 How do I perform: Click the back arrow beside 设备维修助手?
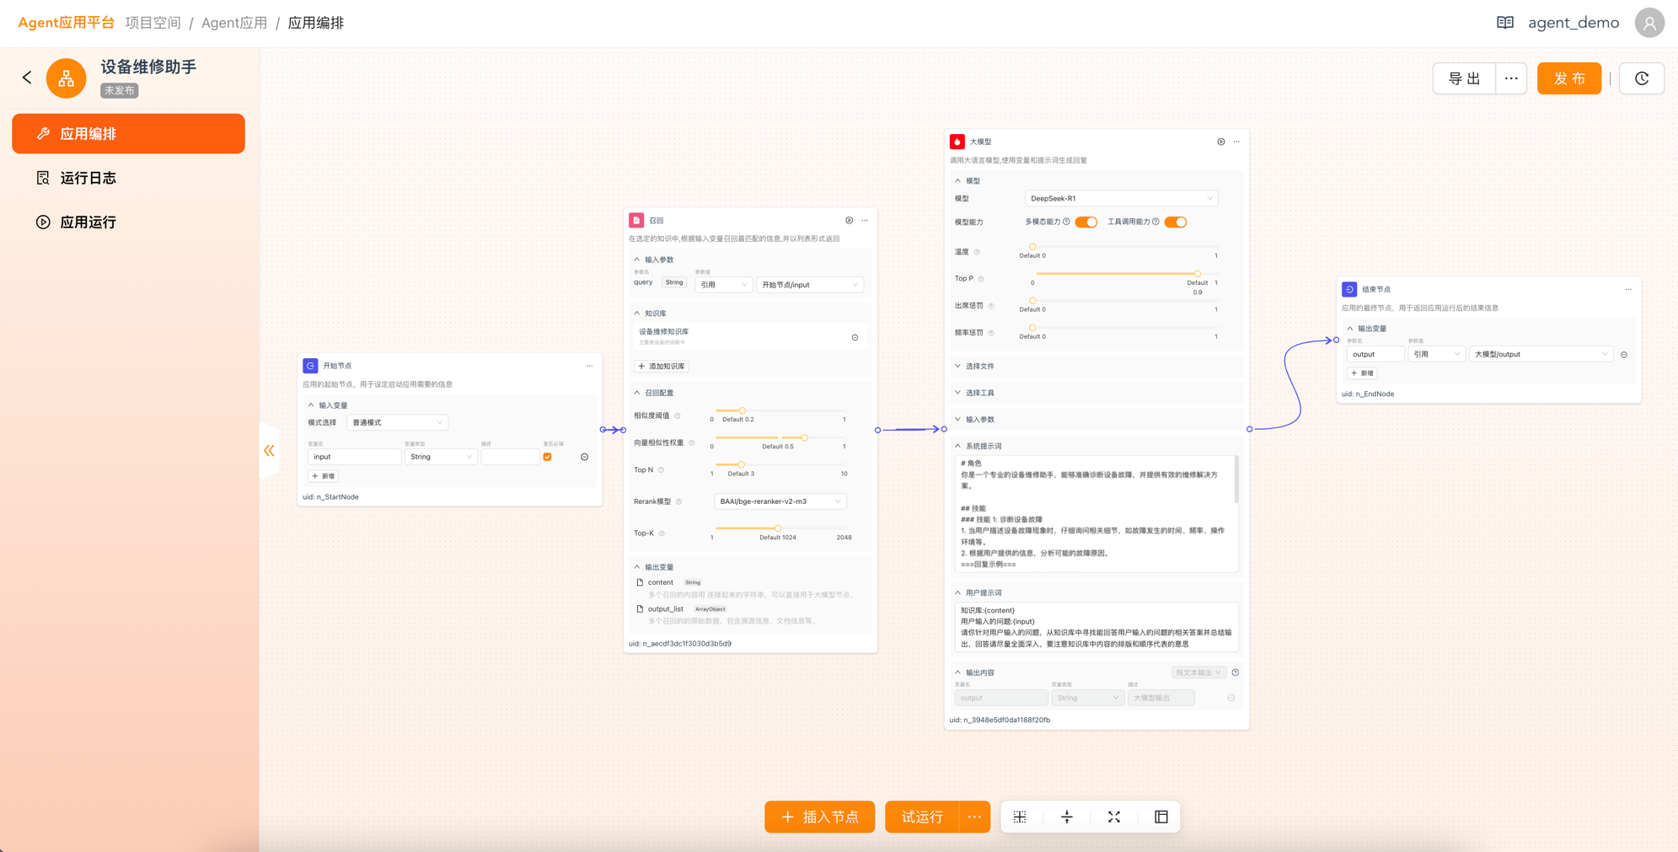pyautogui.click(x=27, y=78)
